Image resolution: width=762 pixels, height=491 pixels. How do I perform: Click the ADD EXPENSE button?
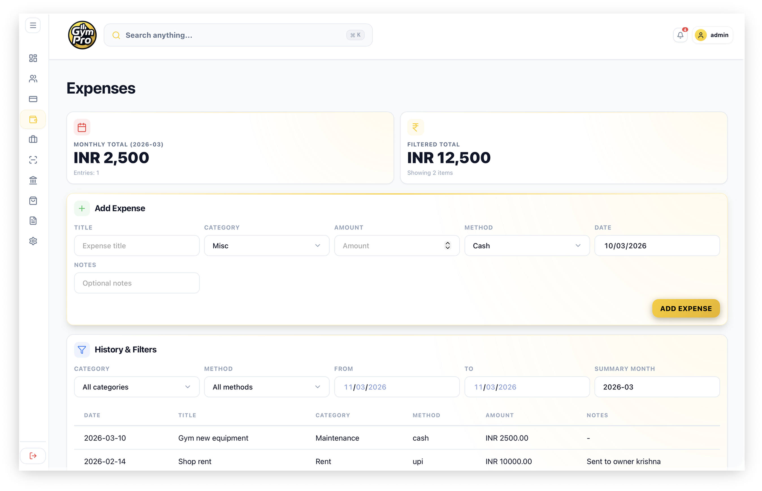685,308
